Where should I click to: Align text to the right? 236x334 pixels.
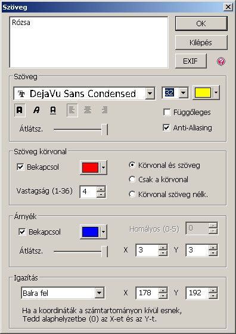click(104, 110)
